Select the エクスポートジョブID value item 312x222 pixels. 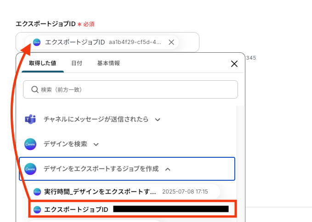click(132, 209)
